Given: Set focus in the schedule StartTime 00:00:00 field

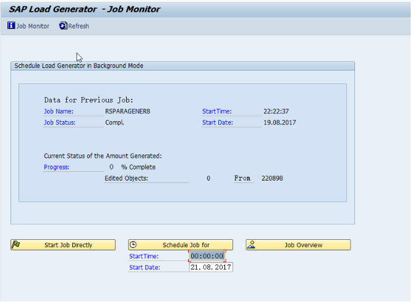Looking at the screenshot, I should tap(207, 256).
